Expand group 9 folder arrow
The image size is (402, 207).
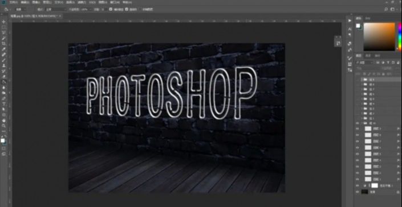click(362, 80)
